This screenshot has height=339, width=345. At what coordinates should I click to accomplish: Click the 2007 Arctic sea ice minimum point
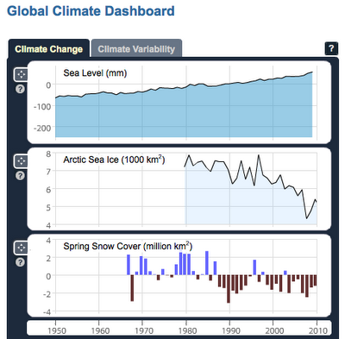(306, 218)
